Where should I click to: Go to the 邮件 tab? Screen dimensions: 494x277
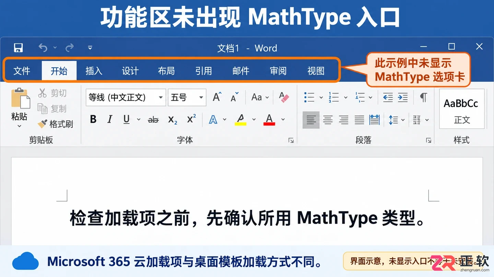pos(241,71)
